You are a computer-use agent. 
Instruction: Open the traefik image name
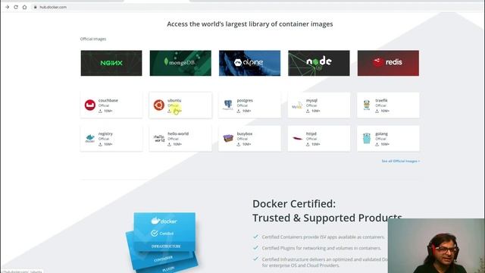381,100
